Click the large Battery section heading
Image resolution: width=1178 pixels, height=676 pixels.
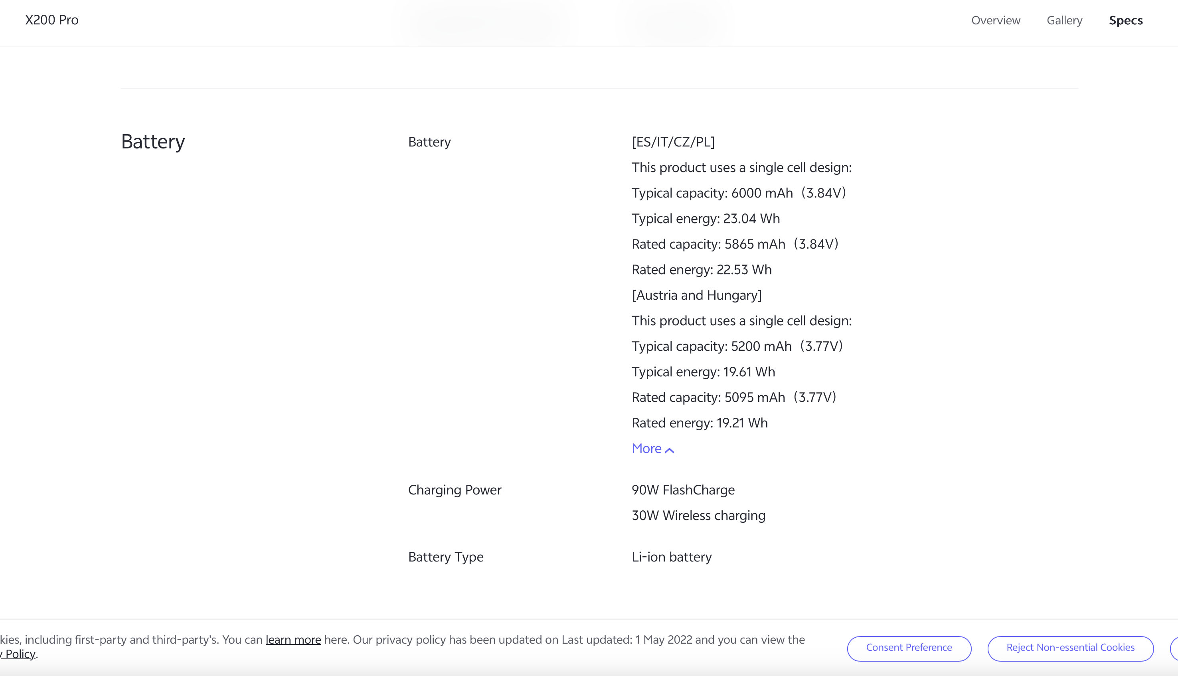[x=153, y=142]
